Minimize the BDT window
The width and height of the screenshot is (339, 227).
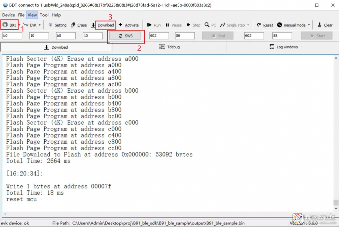click(x=301, y=5)
